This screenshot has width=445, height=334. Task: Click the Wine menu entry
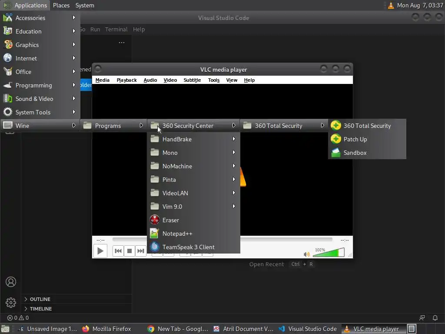click(40, 126)
